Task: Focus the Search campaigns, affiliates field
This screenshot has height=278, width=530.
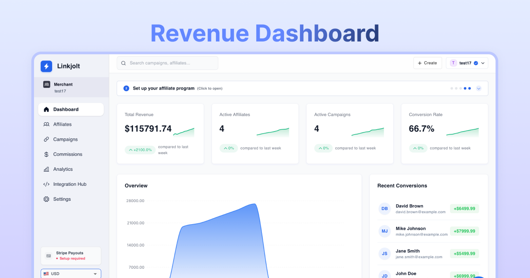Action: coord(170,63)
